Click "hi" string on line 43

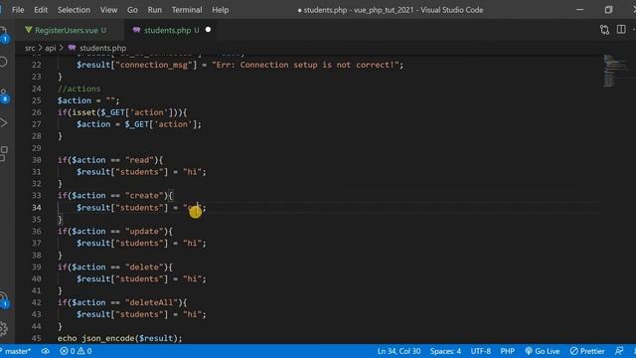coord(192,314)
